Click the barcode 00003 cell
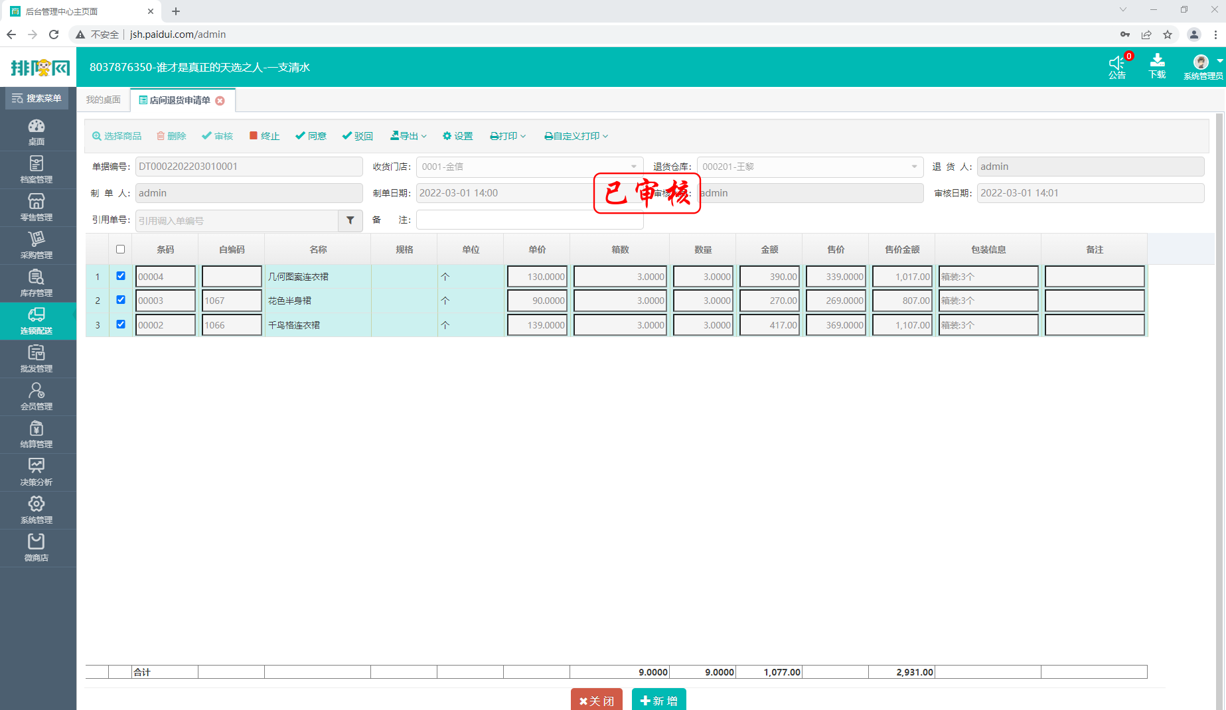The image size is (1226, 710). (165, 301)
